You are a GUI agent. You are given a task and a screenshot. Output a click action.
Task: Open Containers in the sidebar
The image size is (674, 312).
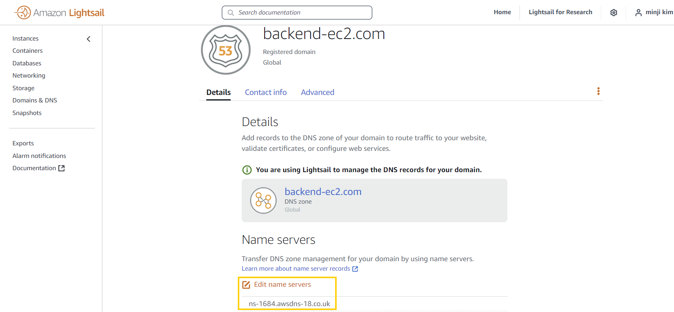click(28, 51)
